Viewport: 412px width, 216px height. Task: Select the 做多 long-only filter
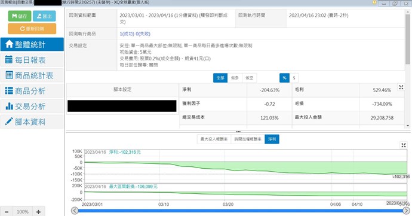(x=235, y=78)
